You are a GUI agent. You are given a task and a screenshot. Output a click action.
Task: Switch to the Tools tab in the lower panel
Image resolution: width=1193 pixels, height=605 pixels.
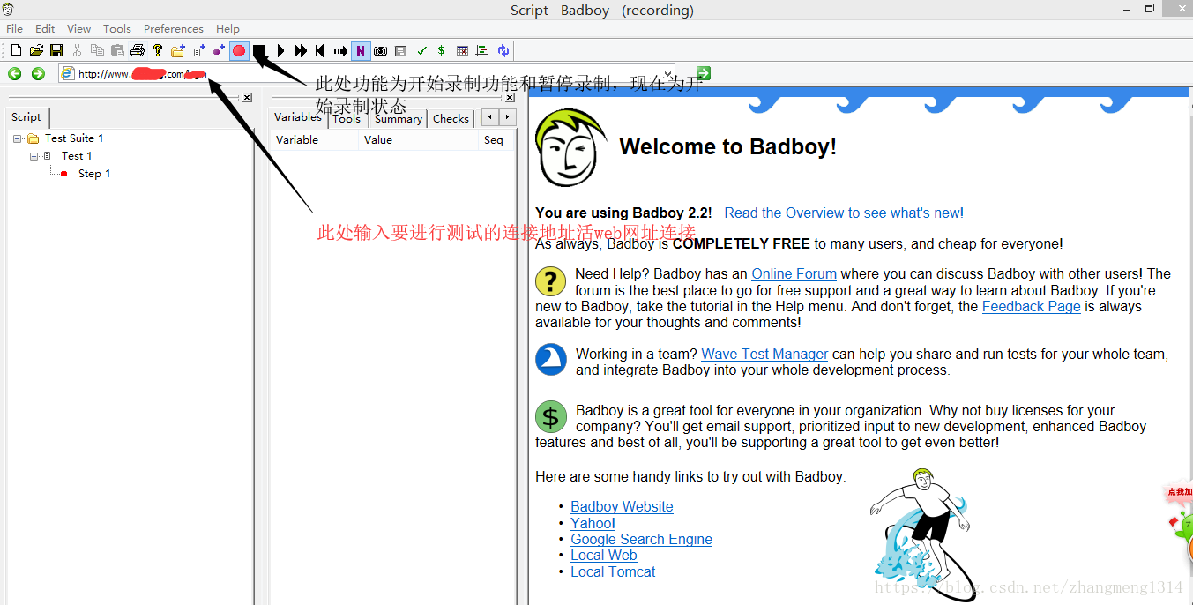point(347,119)
